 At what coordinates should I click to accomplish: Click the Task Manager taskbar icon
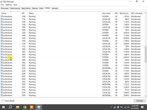tap(39, 107)
